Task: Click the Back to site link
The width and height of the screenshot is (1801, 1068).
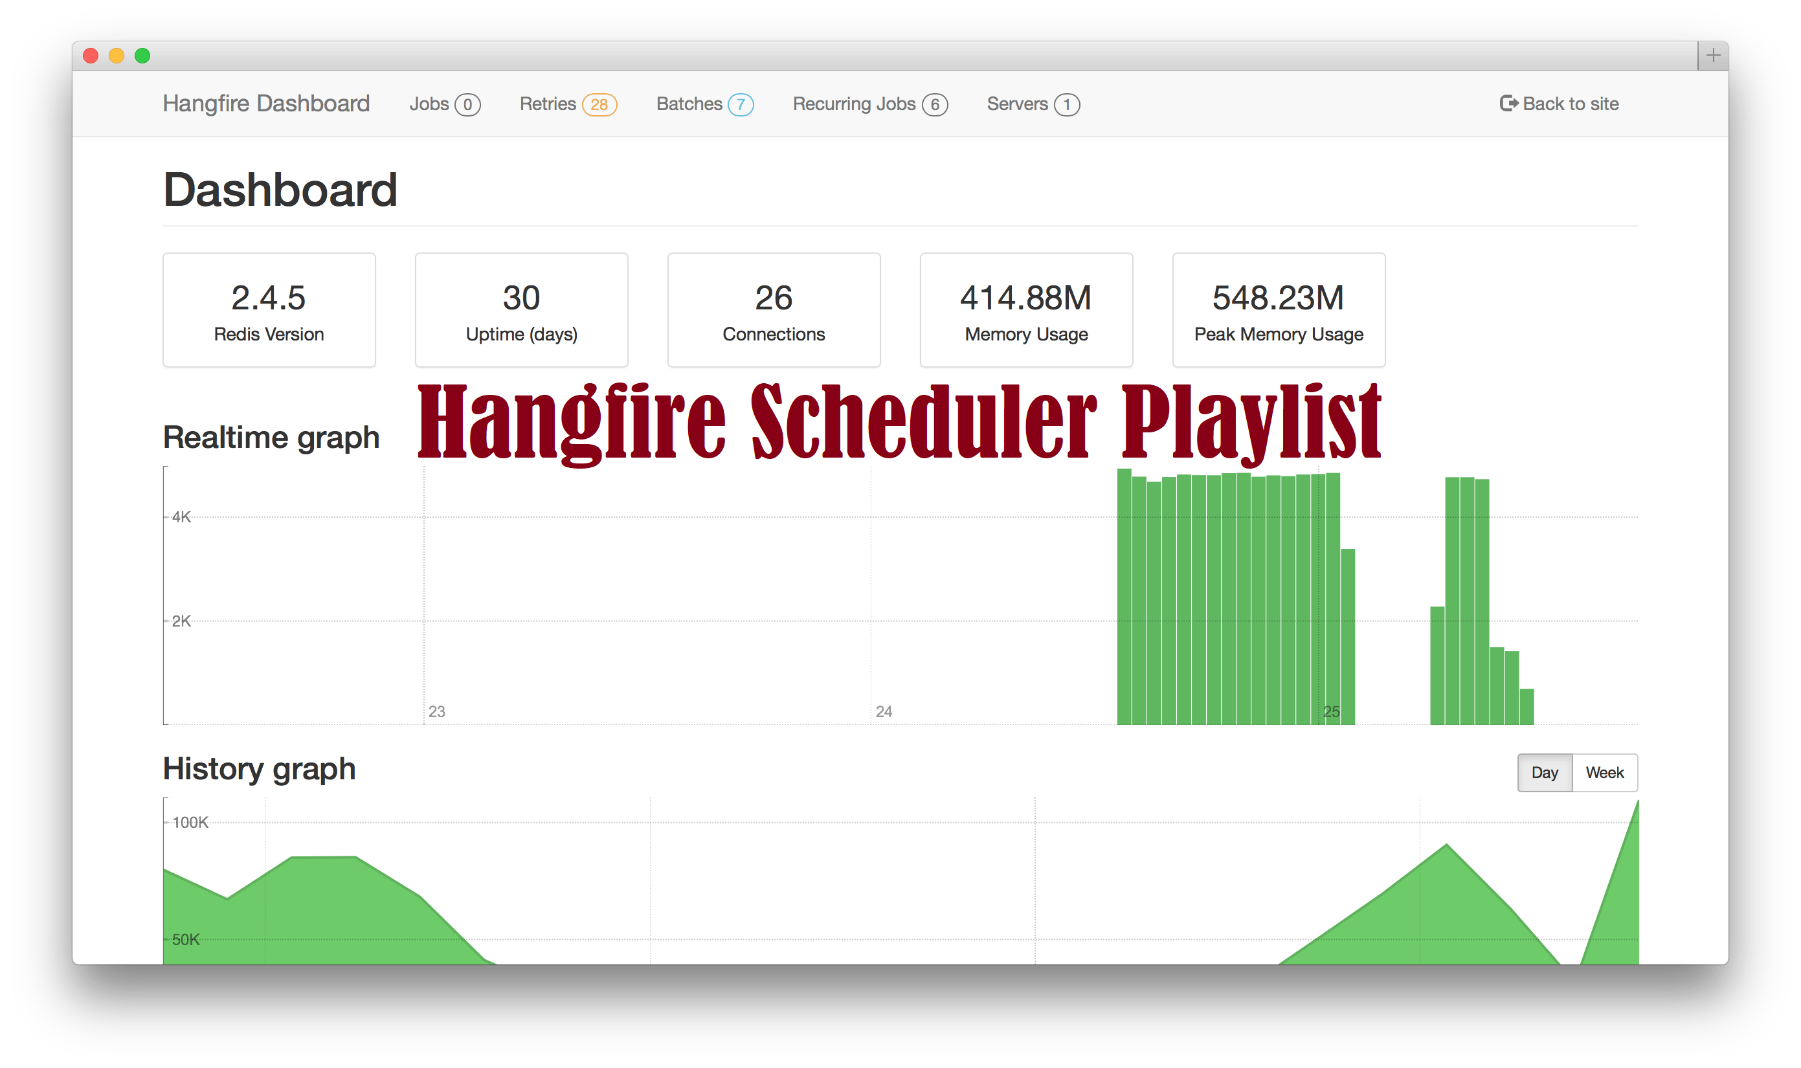Action: click(1558, 104)
